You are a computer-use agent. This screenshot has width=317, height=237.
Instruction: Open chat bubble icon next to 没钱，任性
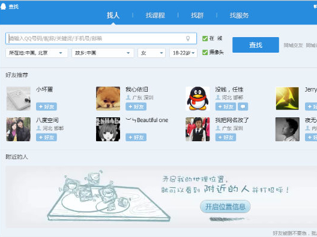[x=243, y=107]
